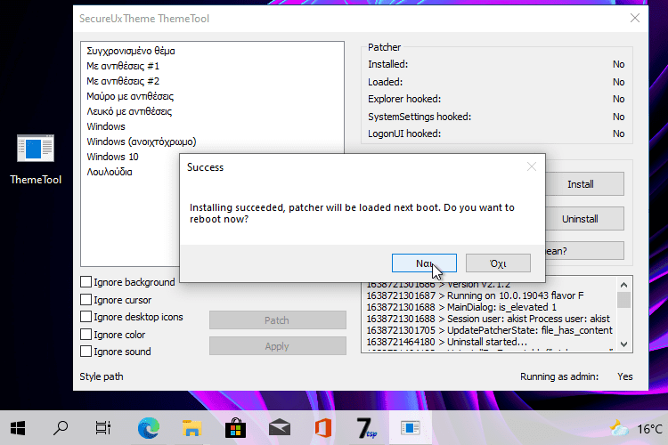
Task: Click the 'Explorer hooked:' status label
Action: tap(404, 99)
